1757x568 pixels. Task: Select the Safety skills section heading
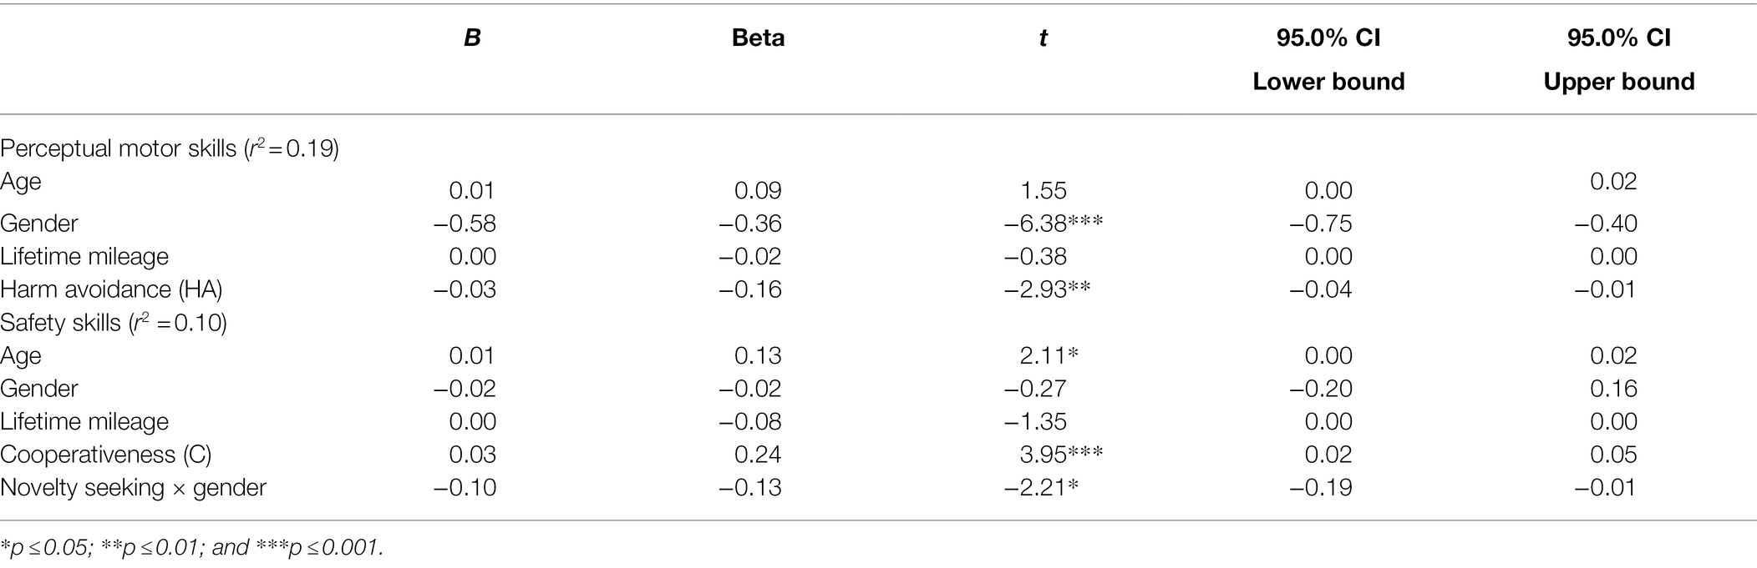tap(114, 323)
